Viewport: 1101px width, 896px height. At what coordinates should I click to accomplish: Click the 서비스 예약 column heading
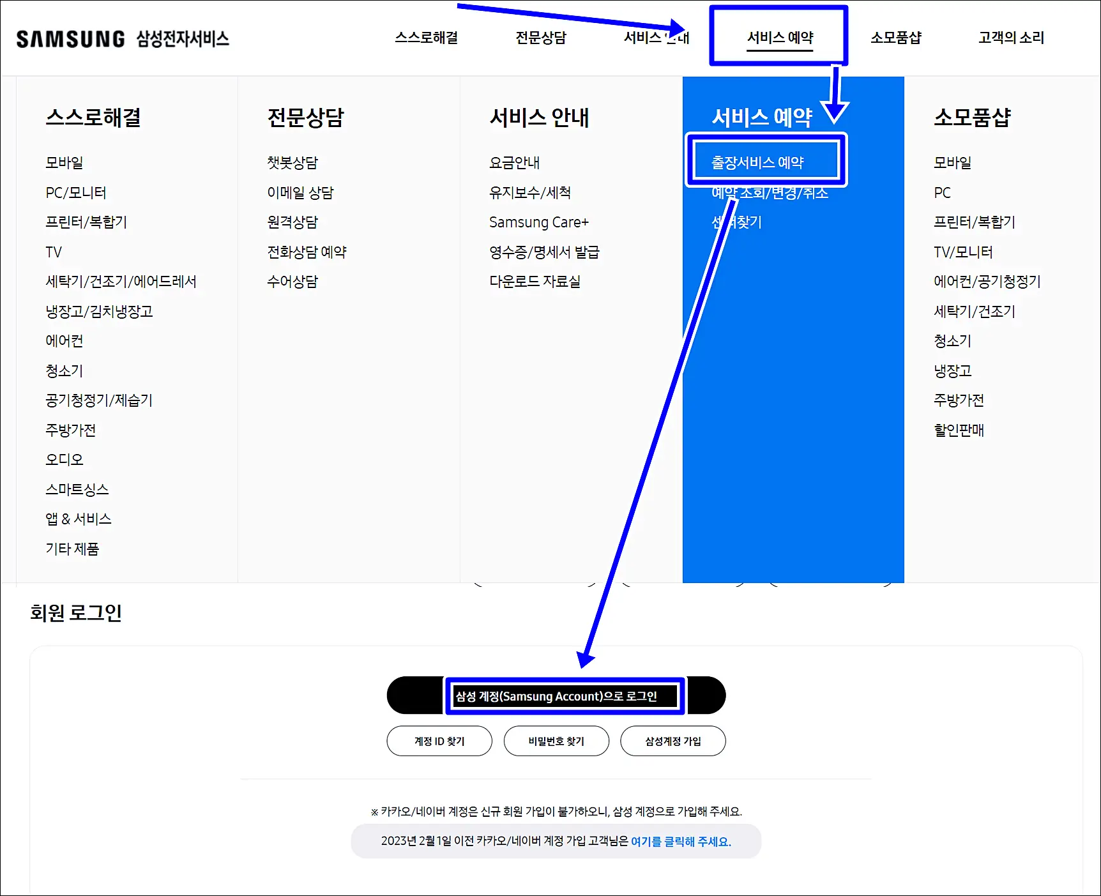(763, 118)
